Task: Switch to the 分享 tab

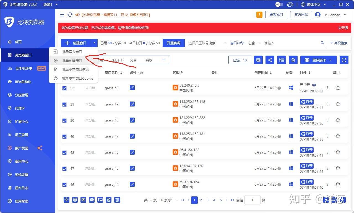Action: (133, 60)
